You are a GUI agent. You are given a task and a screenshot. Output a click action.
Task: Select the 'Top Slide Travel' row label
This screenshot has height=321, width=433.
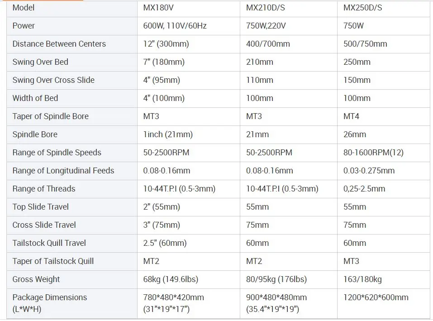point(41,207)
